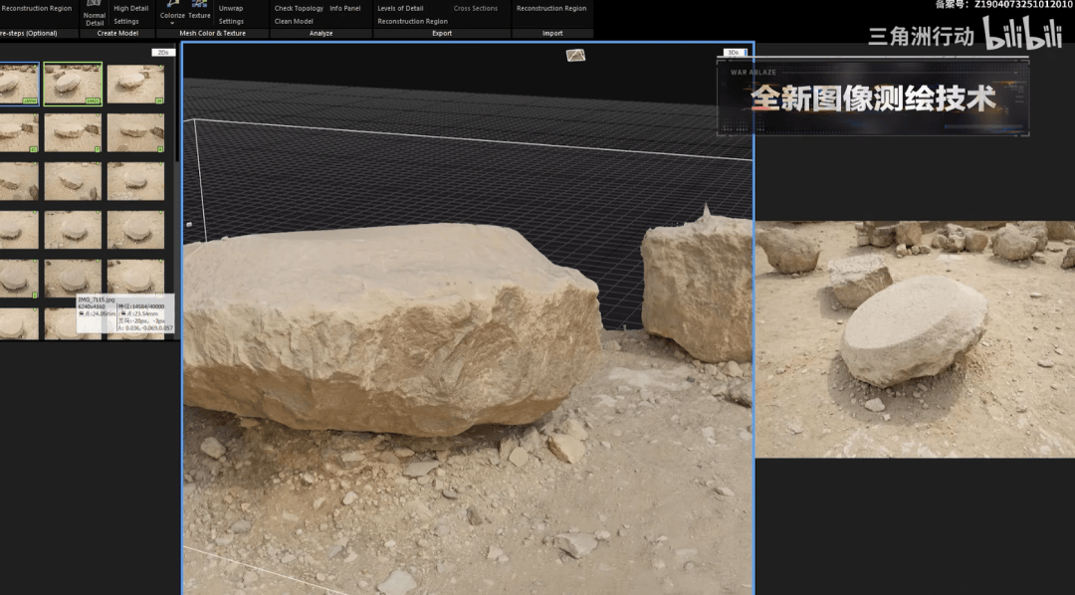The width and height of the screenshot is (1075, 595).
Task: Export Levels of Detail
Action: 400,8
